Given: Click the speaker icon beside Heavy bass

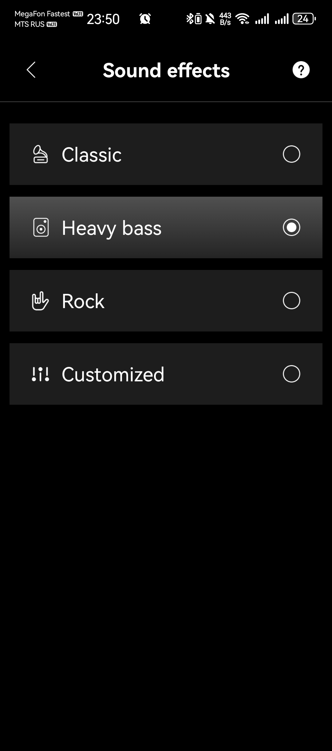Looking at the screenshot, I should (x=41, y=227).
